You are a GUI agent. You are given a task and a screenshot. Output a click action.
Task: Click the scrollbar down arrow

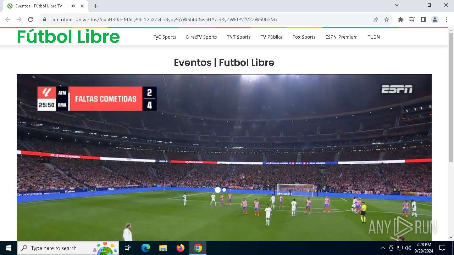451,238
